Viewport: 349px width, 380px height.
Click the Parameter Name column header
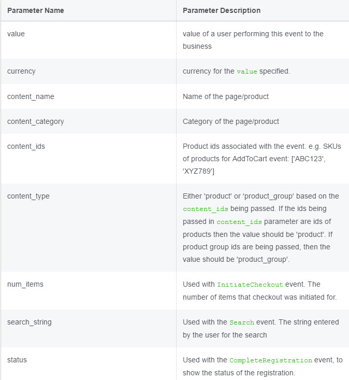[x=36, y=10]
